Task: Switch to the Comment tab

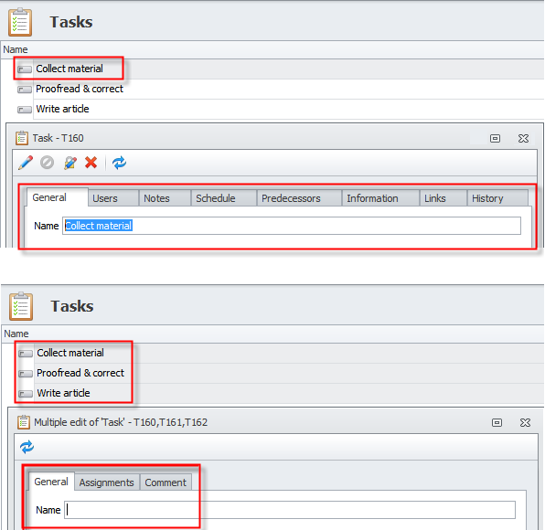Action: coord(166,482)
